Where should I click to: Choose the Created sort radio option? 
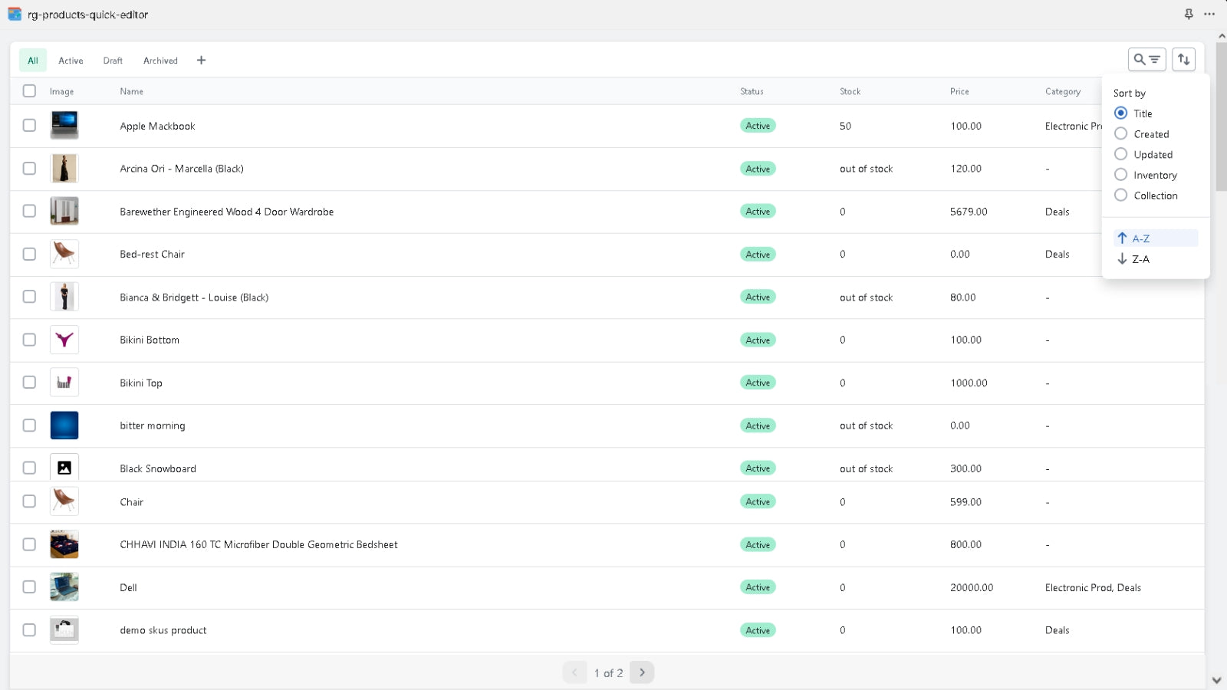pos(1120,134)
